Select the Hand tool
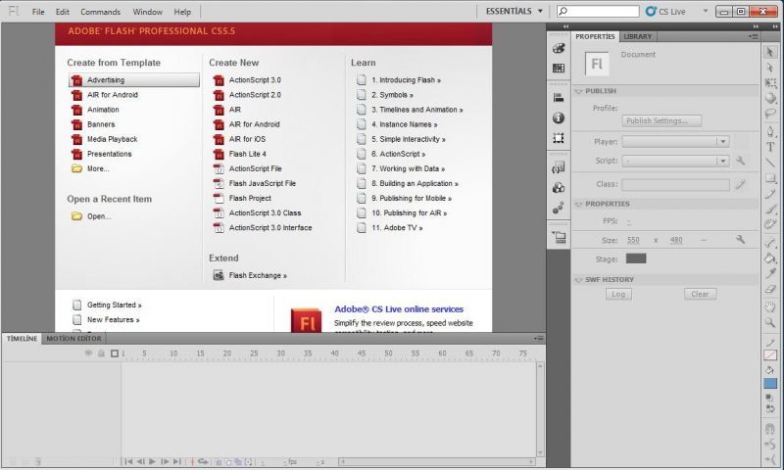Screen dimensions: 784x470 point(770,306)
